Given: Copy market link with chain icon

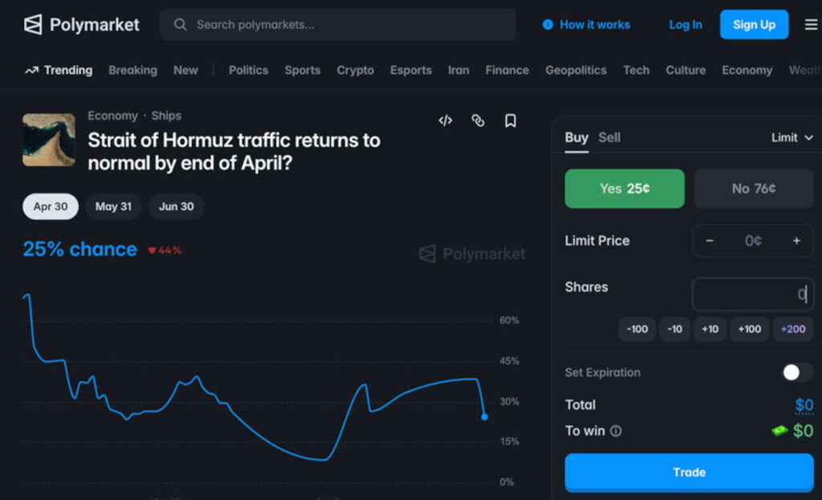Looking at the screenshot, I should click(x=478, y=120).
